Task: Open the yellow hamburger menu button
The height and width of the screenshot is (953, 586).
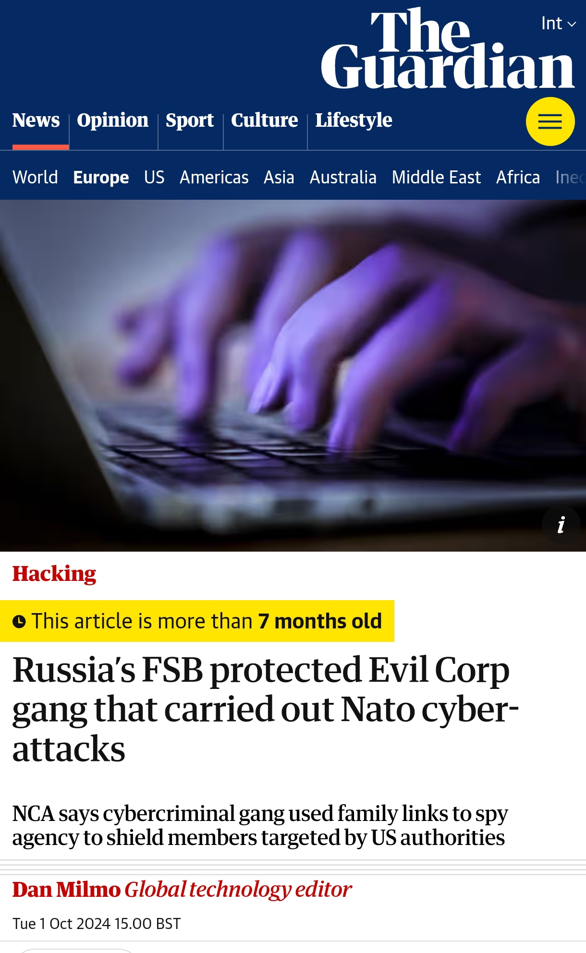Action: (550, 121)
